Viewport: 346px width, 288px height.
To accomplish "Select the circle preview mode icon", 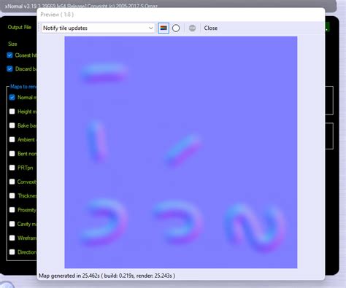I will click(x=176, y=28).
